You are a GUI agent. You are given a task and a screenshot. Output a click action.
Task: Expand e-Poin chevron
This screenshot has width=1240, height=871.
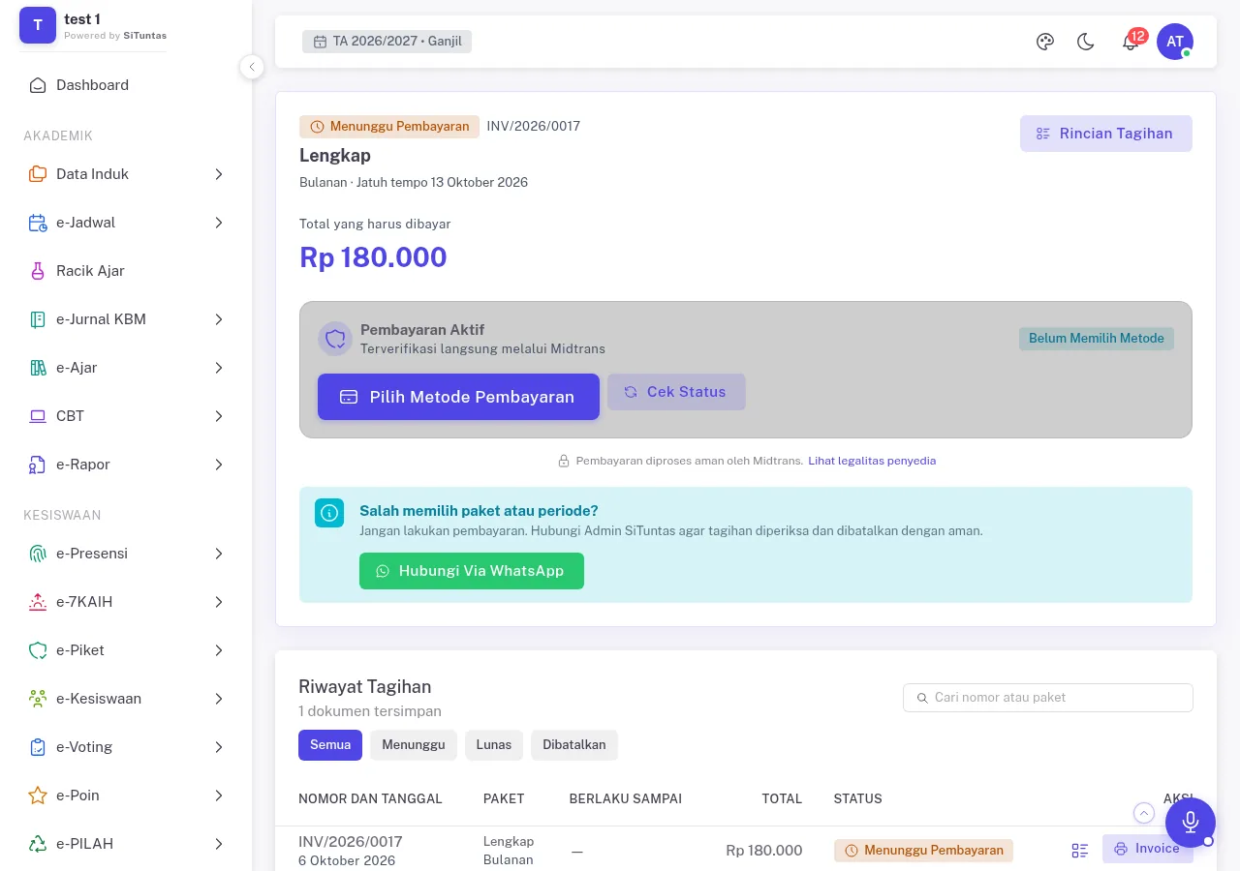(x=219, y=796)
